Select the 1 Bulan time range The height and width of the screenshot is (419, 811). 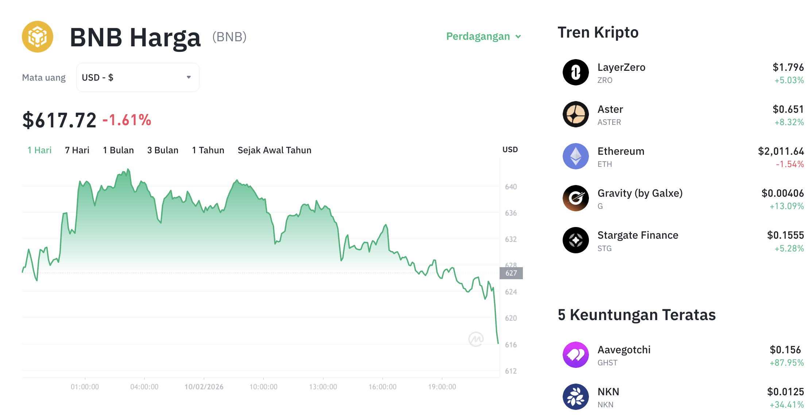(x=118, y=150)
